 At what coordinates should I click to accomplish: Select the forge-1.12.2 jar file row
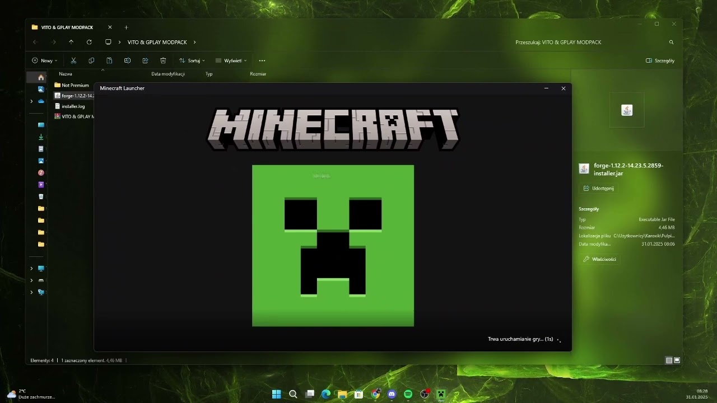(73, 96)
